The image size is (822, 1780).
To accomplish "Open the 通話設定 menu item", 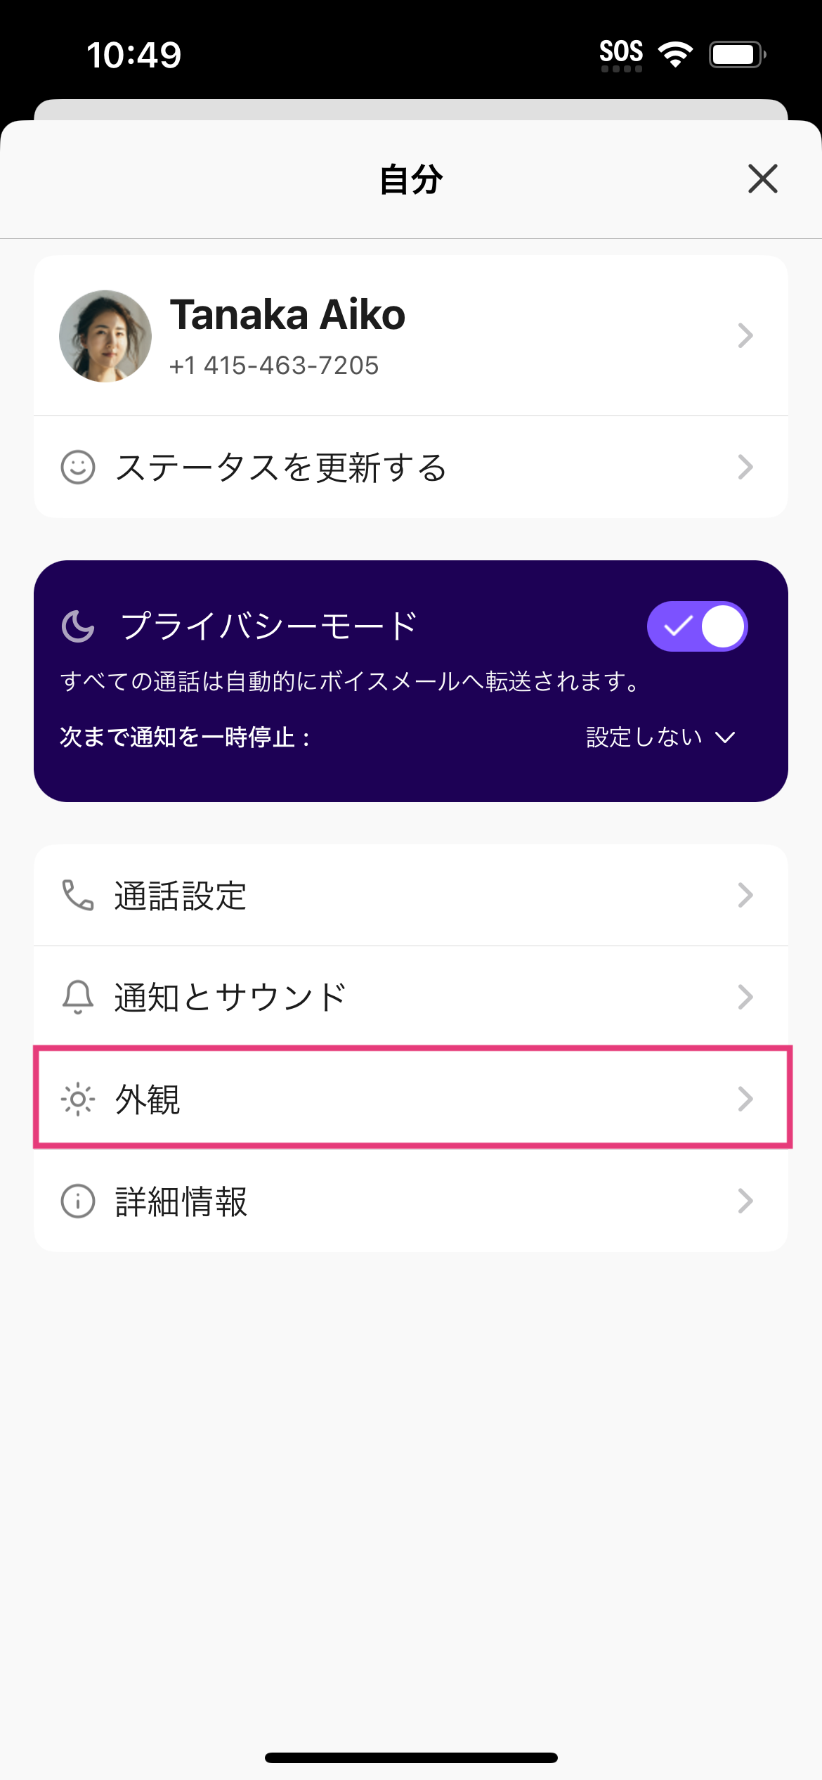I will (x=181, y=896).
